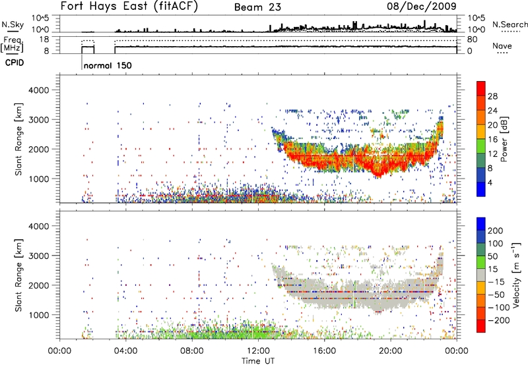Click the '-50' tick on velocity colorbar
Screen dimensions: 528x365
tap(496, 295)
